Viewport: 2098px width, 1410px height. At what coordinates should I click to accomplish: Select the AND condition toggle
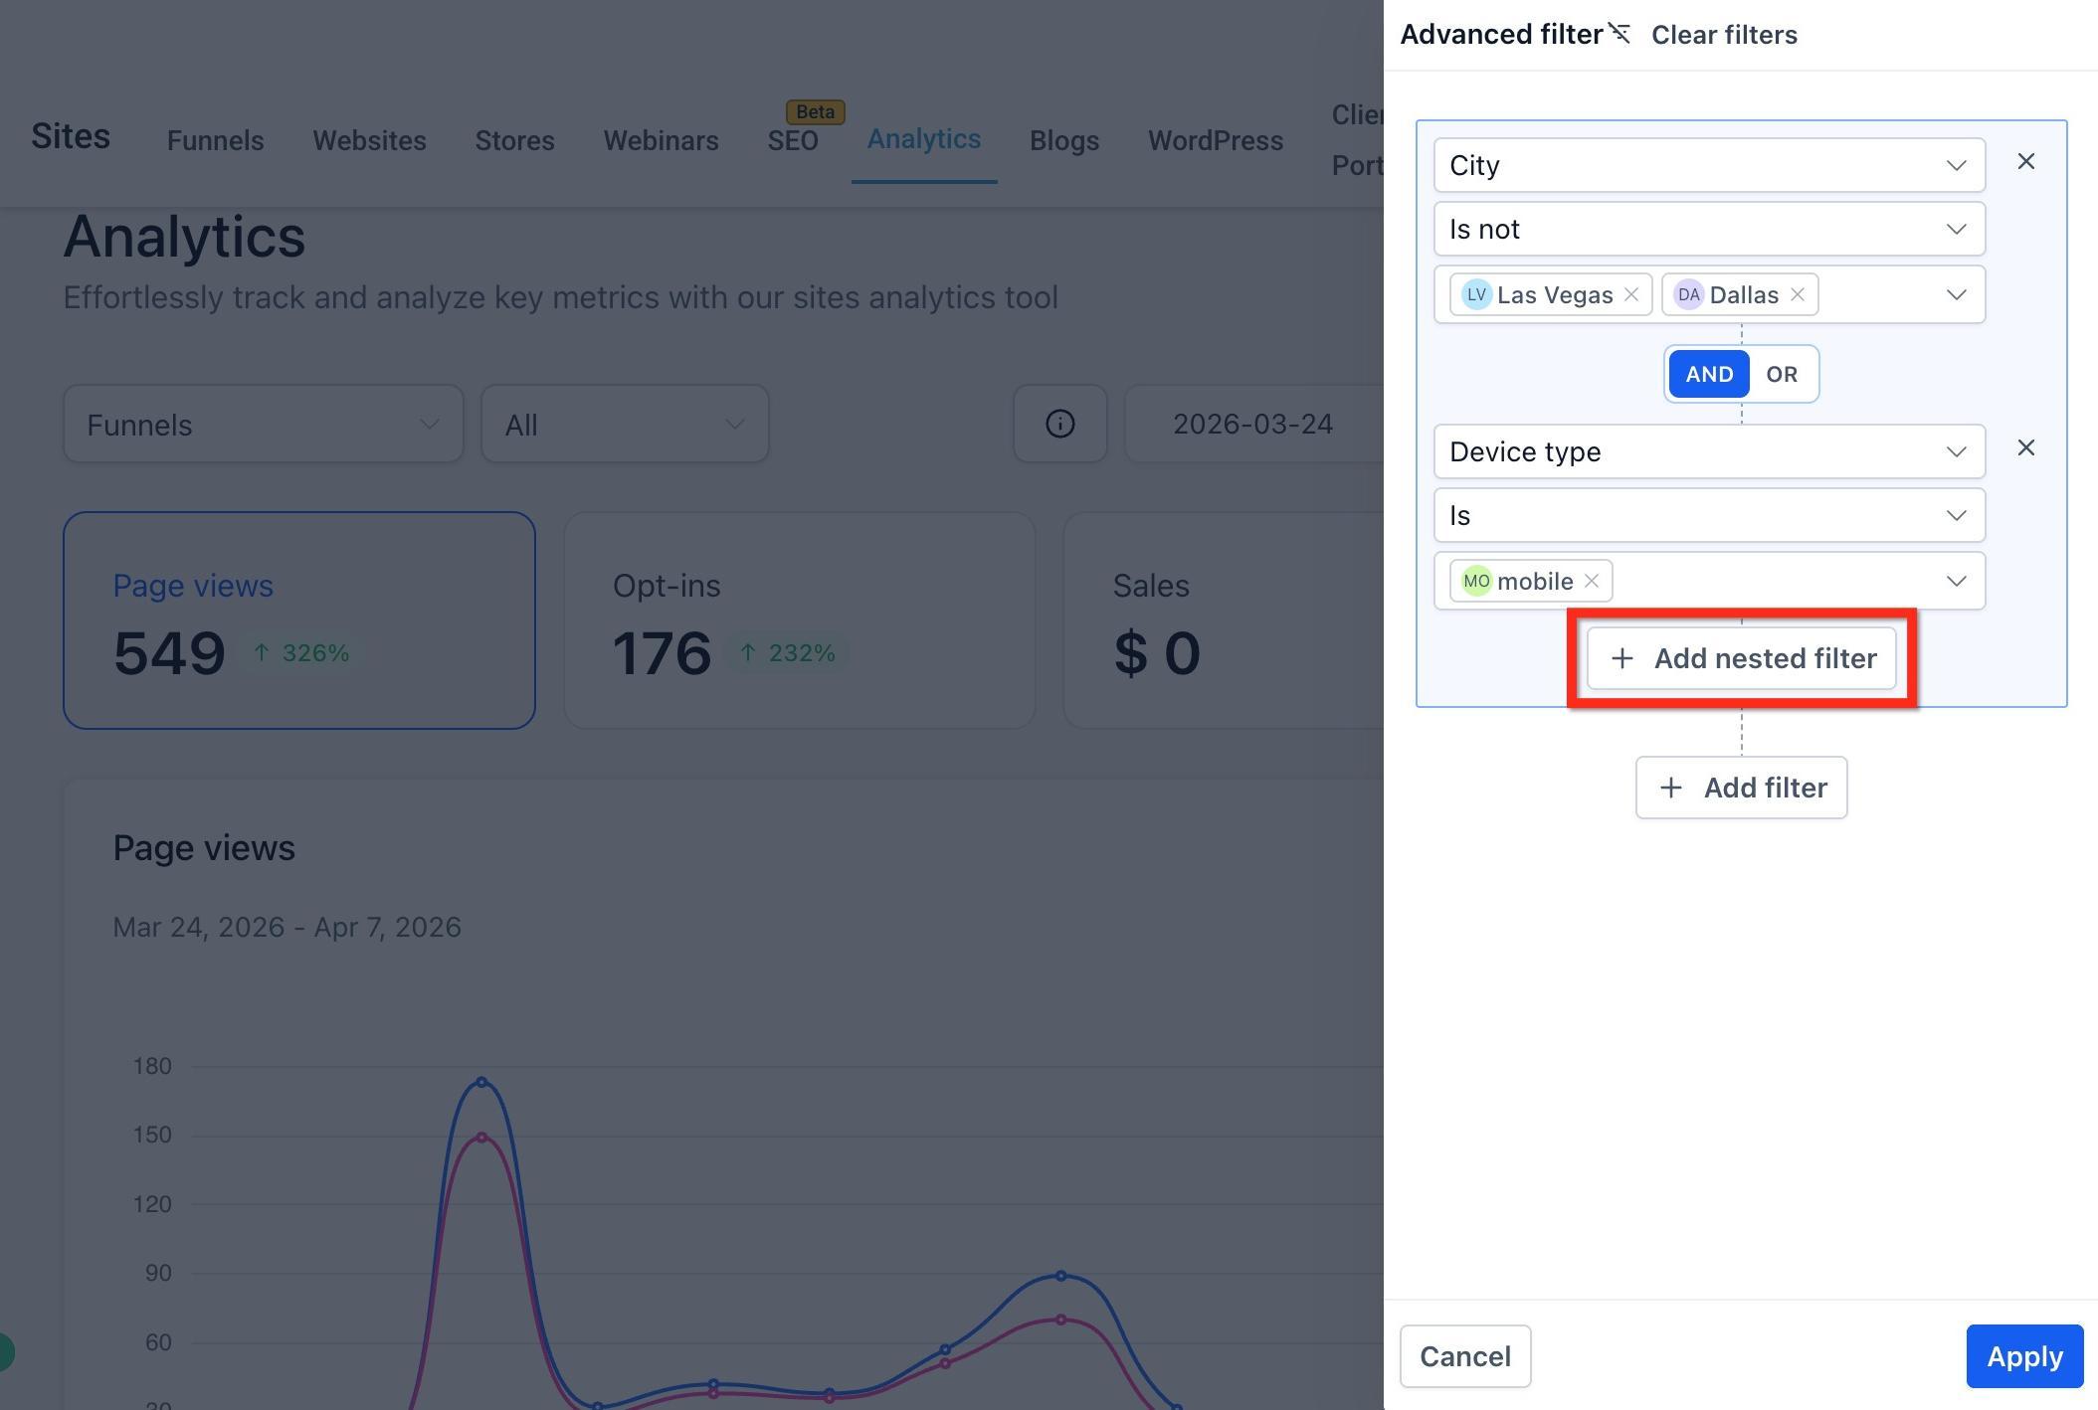pyautogui.click(x=1709, y=374)
